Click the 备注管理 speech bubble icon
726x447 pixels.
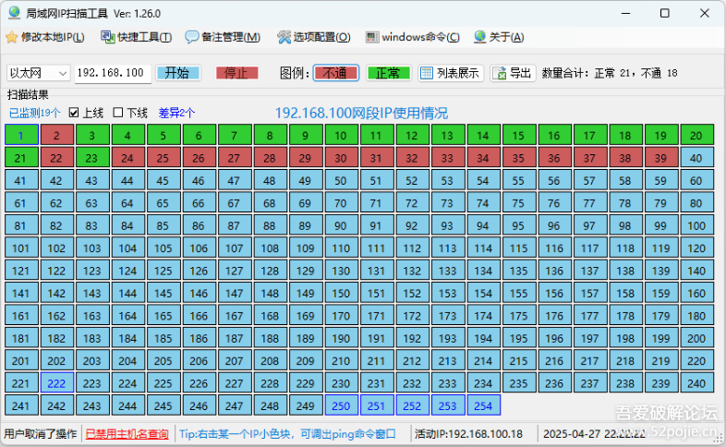(x=192, y=37)
